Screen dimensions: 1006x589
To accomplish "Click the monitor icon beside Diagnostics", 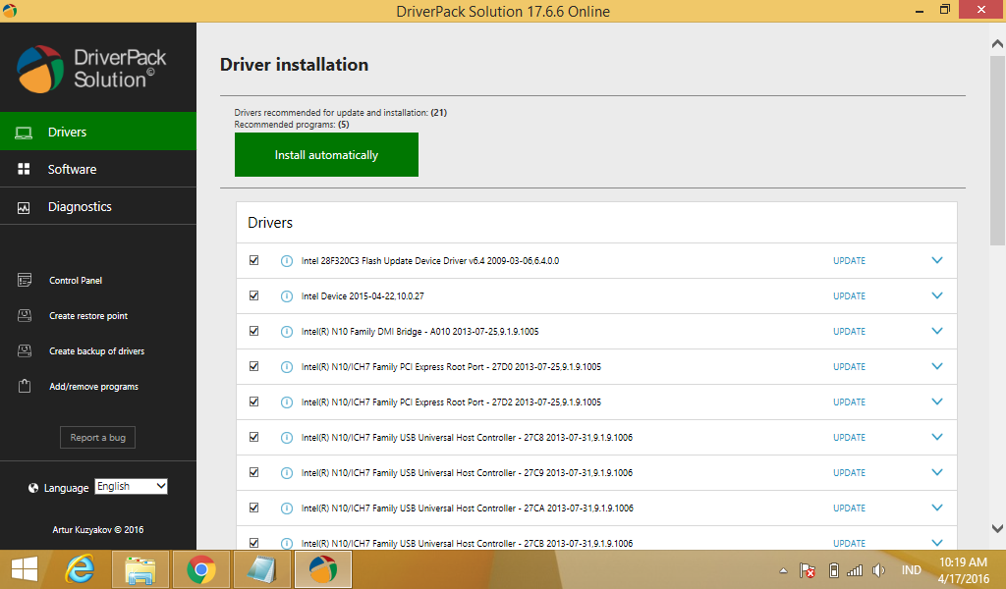I will click(24, 207).
